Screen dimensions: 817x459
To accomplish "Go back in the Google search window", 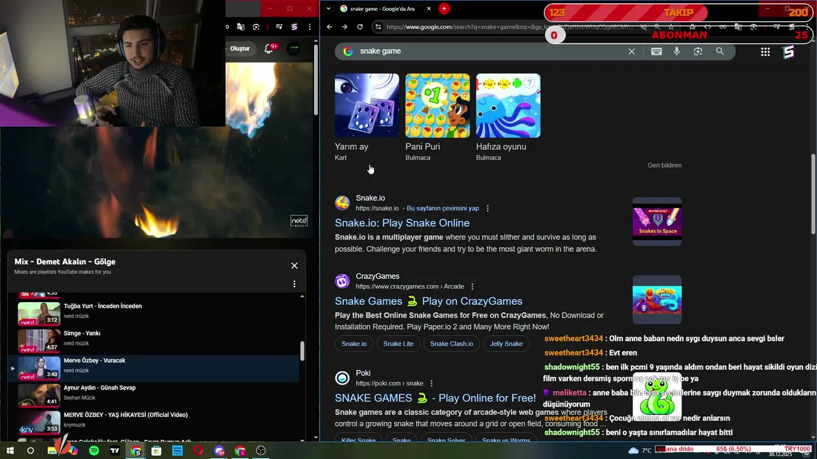I will [329, 27].
